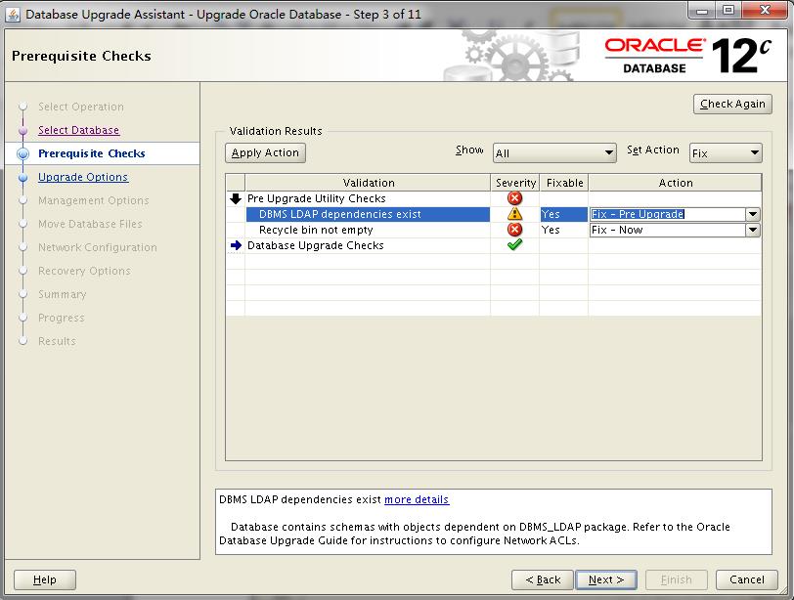Click error icon for Recycle bin not empty
This screenshot has height=600, width=794.
click(x=514, y=230)
